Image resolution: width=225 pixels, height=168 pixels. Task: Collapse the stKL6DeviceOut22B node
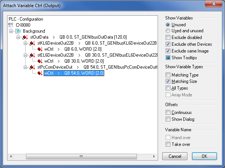26,43
